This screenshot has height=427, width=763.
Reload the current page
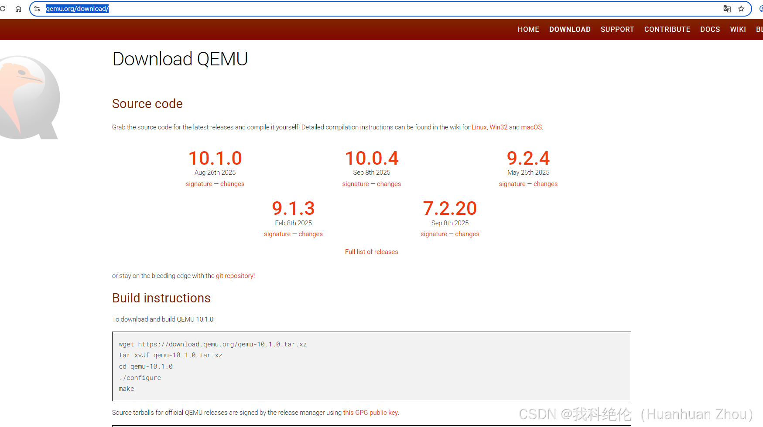click(x=3, y=8)
